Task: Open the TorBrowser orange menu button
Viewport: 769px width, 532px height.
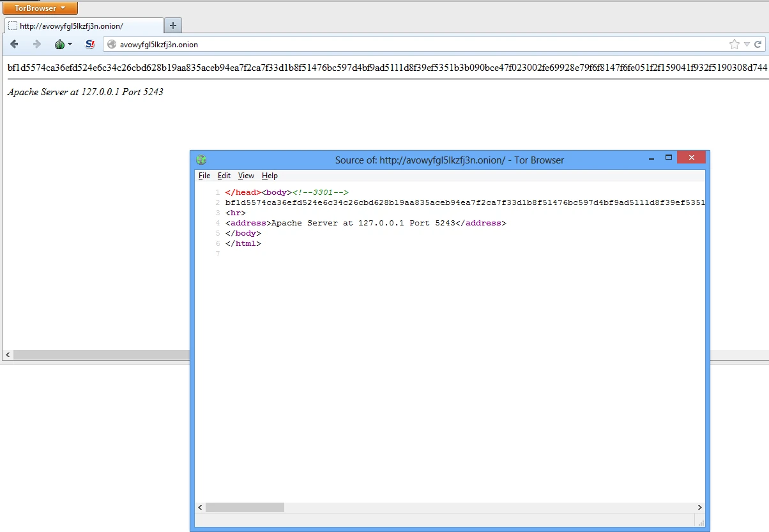Action: 41,8
